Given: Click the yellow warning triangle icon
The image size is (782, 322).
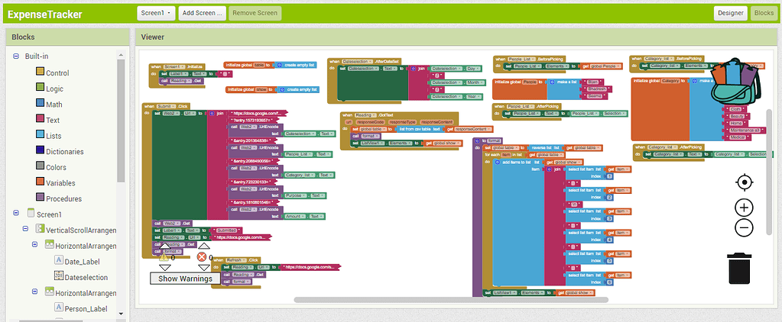Looking at the screenshot, I should click(164, 257).
